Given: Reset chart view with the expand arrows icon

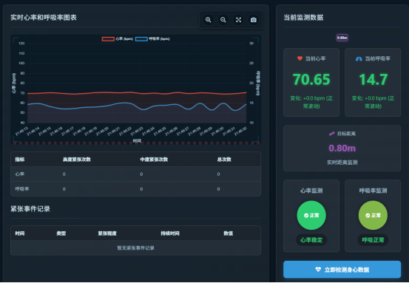Looking at the screenshot, I should pos(238,20).
